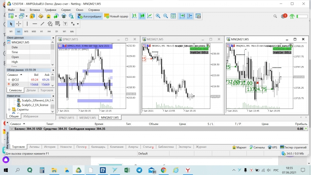This screenshot has width=311, height=175.
Task: Select the trendline drawing tool
Action: click(x=42, y=24)
